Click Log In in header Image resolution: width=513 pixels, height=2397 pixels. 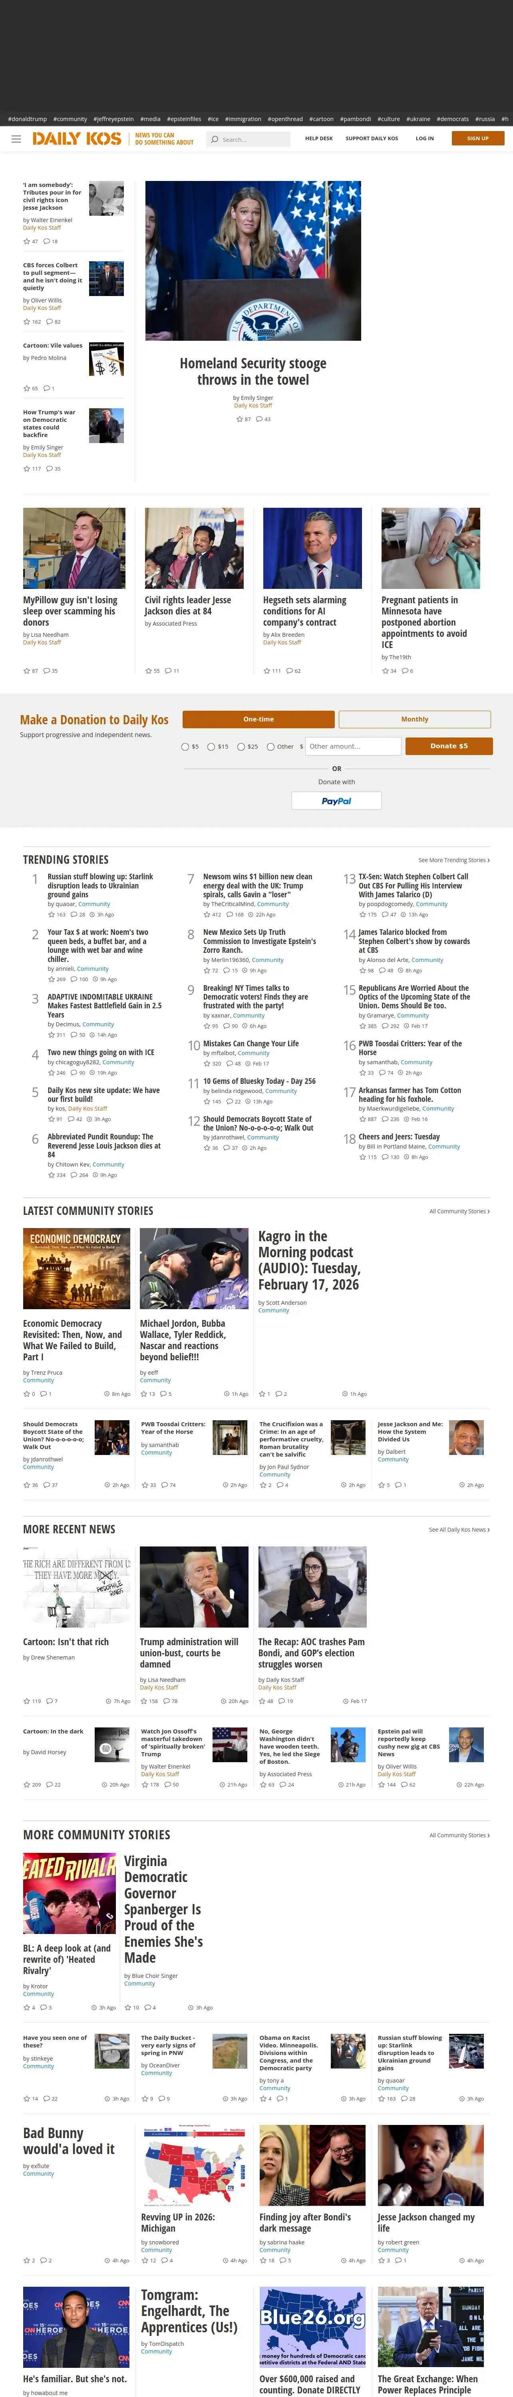(425, 139)
